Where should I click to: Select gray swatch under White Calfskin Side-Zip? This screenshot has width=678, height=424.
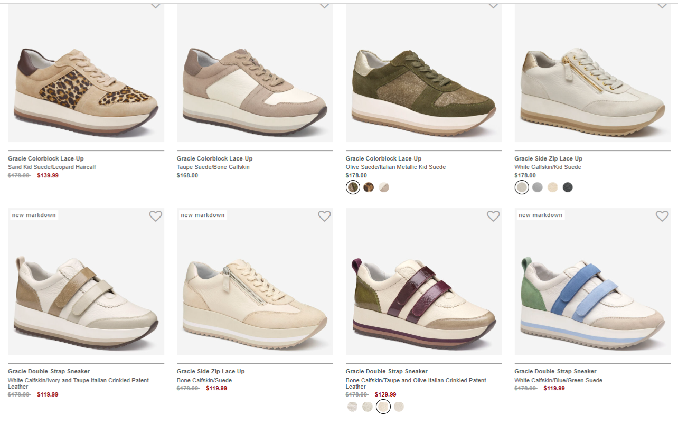coord(537,187)
